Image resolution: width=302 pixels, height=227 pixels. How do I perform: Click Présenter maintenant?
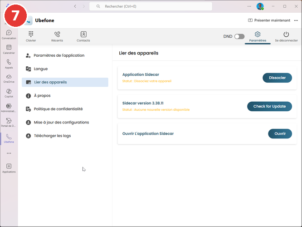(269, 20)
